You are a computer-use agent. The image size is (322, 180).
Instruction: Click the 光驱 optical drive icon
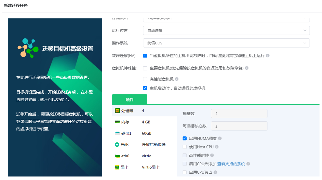pyautogui.click(x=117, y=144)
